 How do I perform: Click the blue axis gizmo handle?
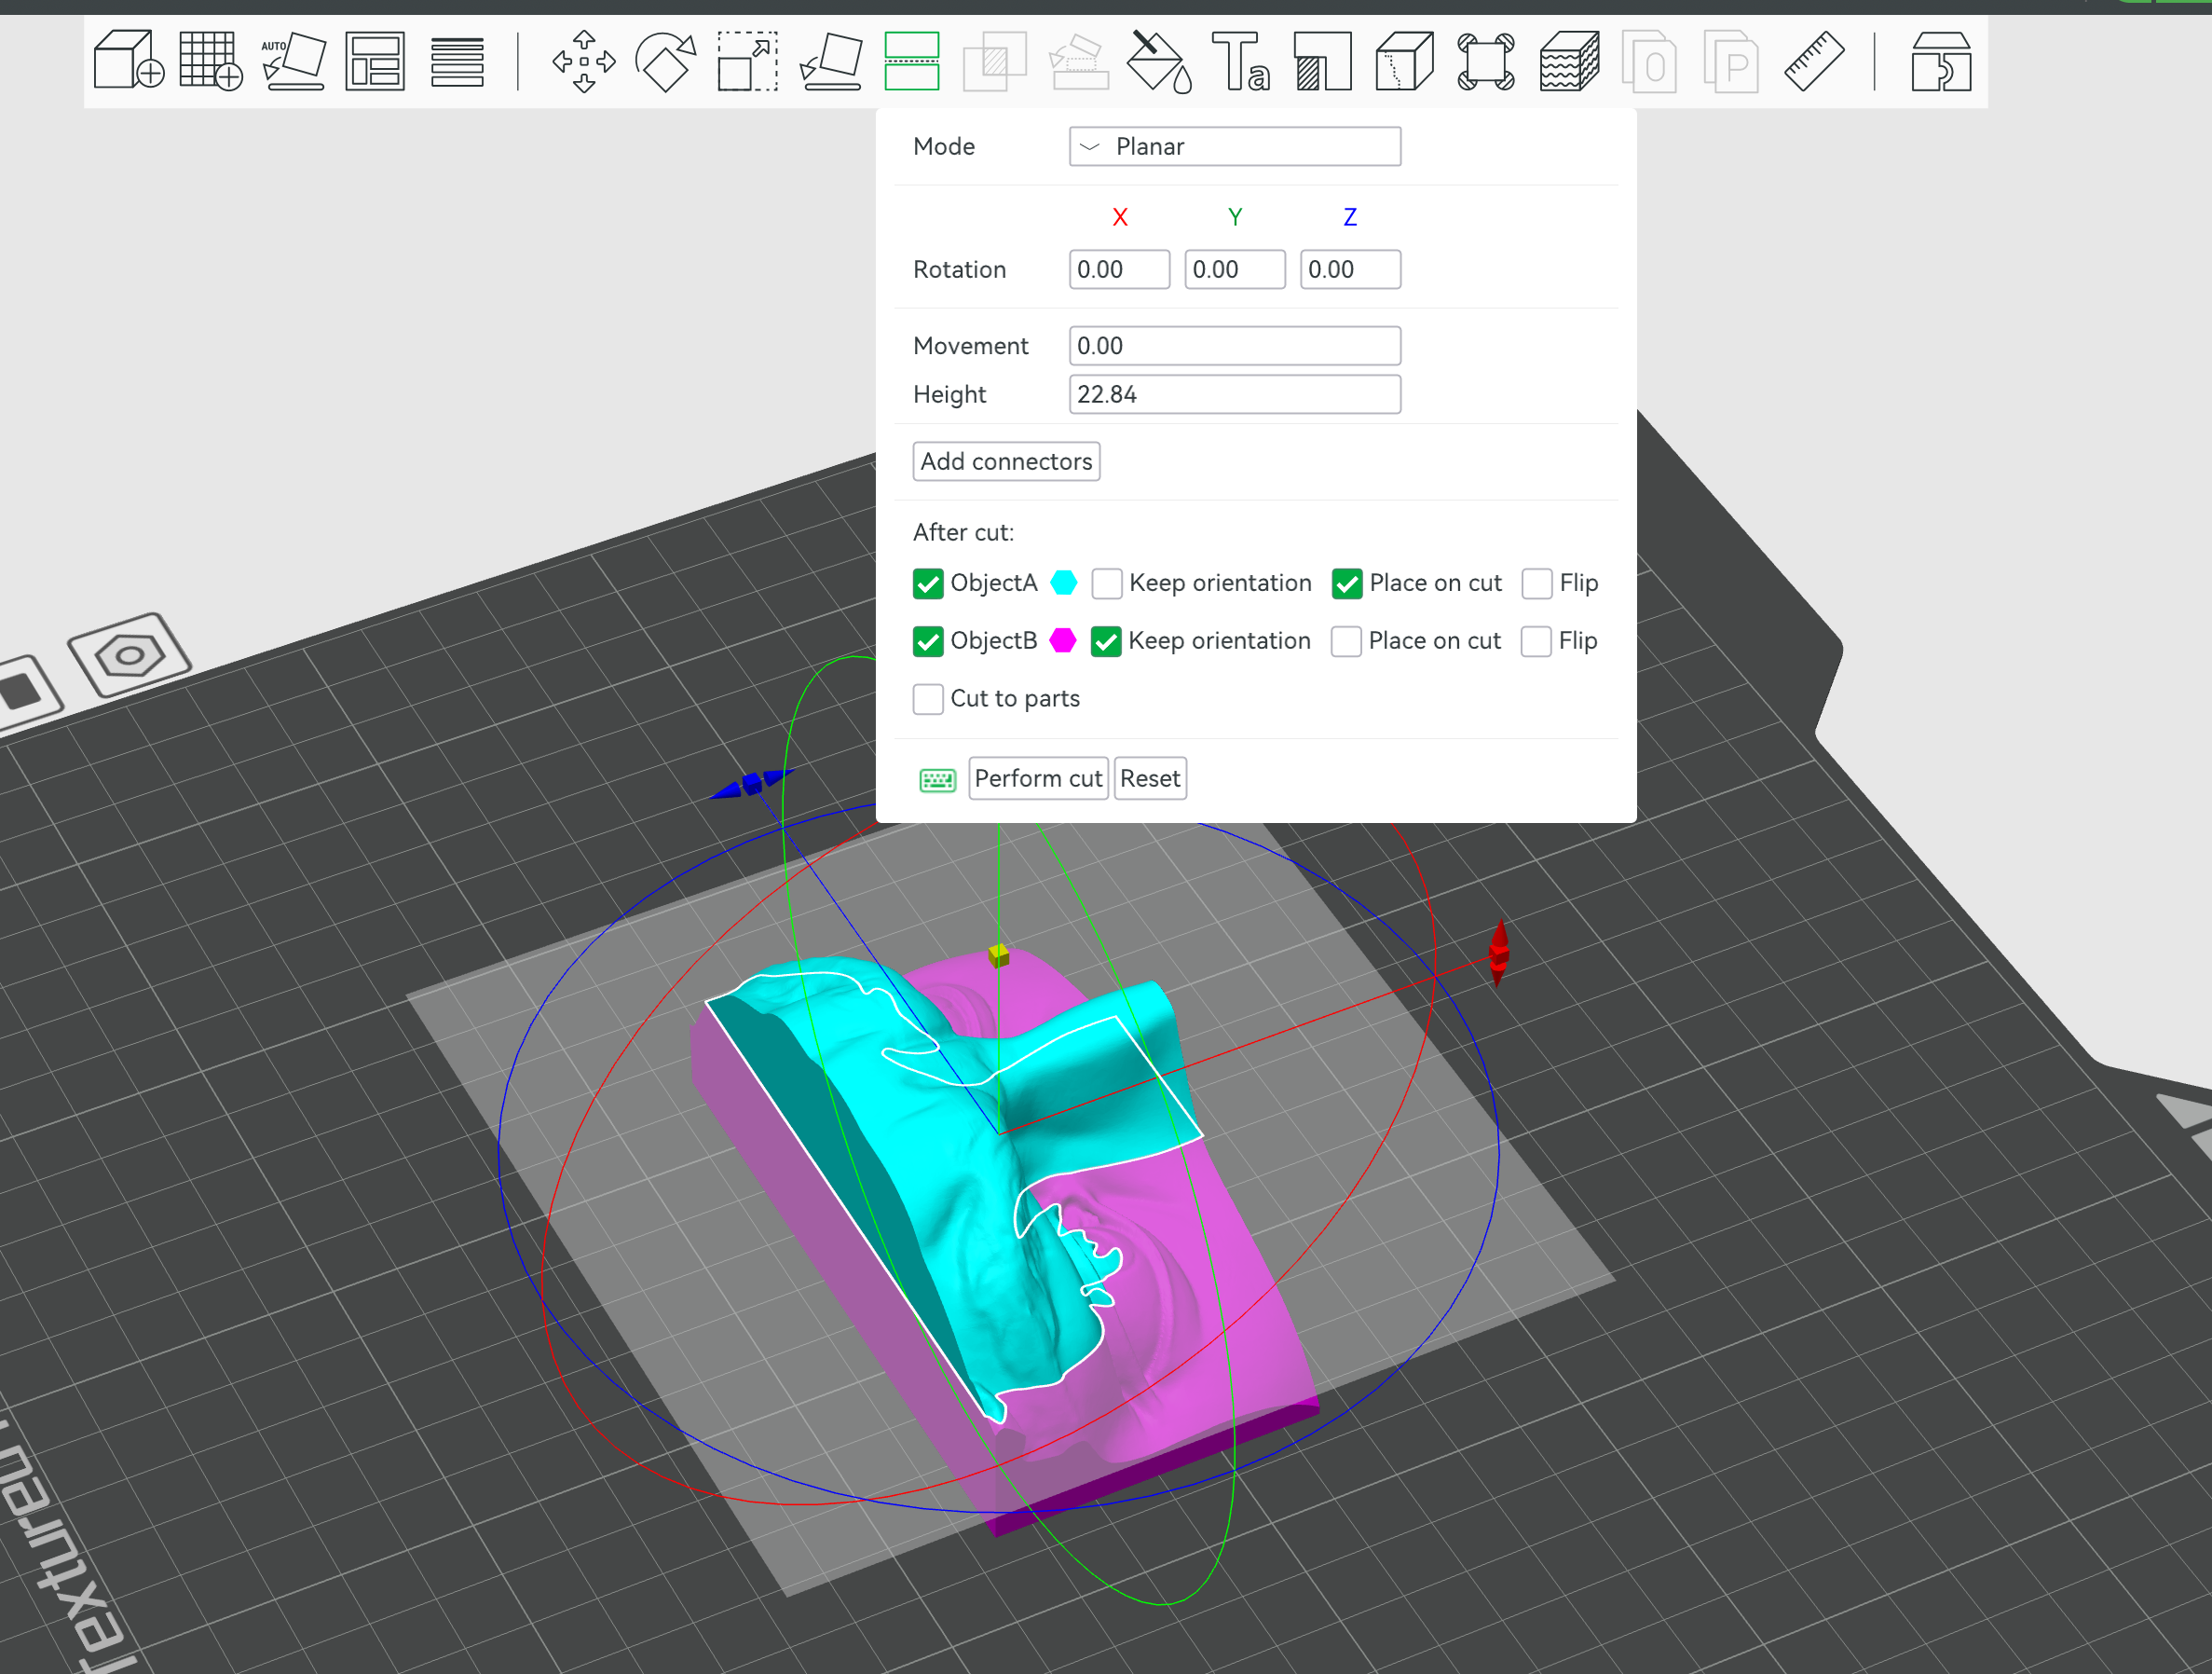coord(752,784)
